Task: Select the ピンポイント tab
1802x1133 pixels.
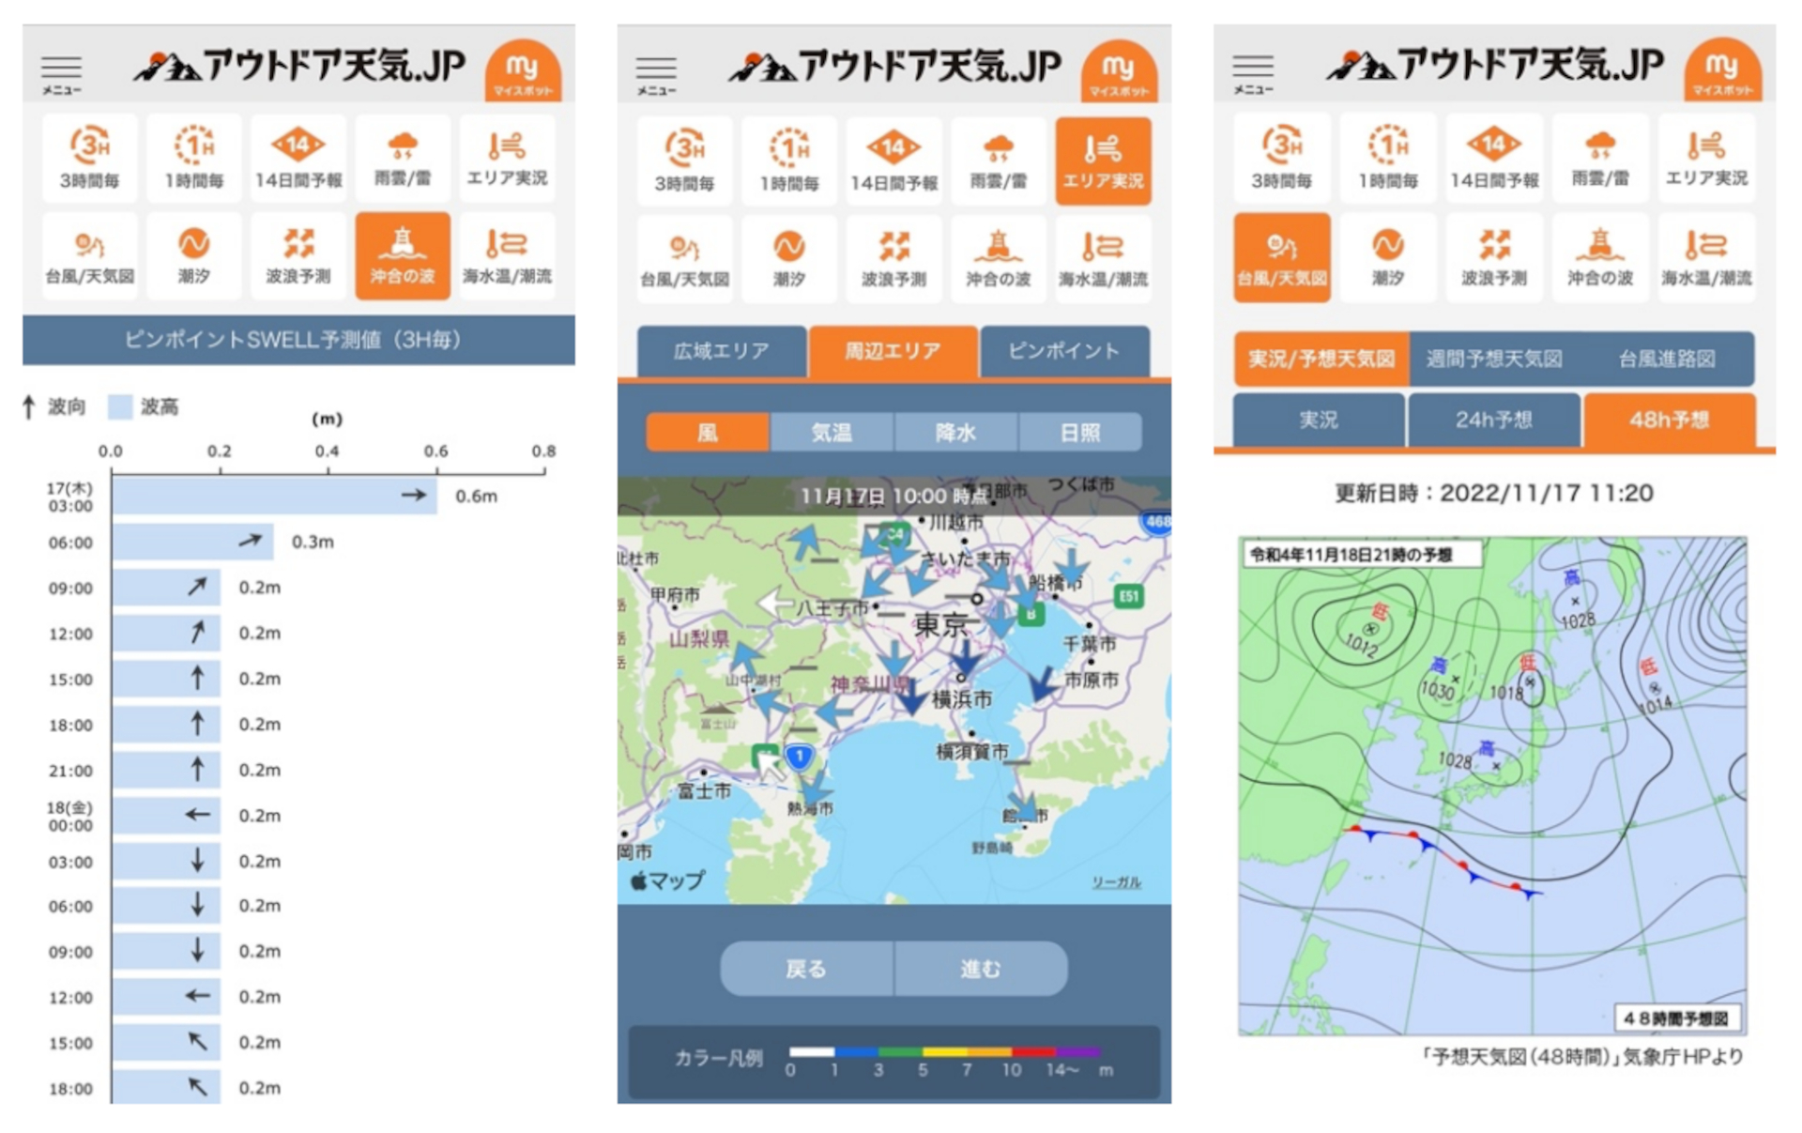Action: (x=1064, y=351)
